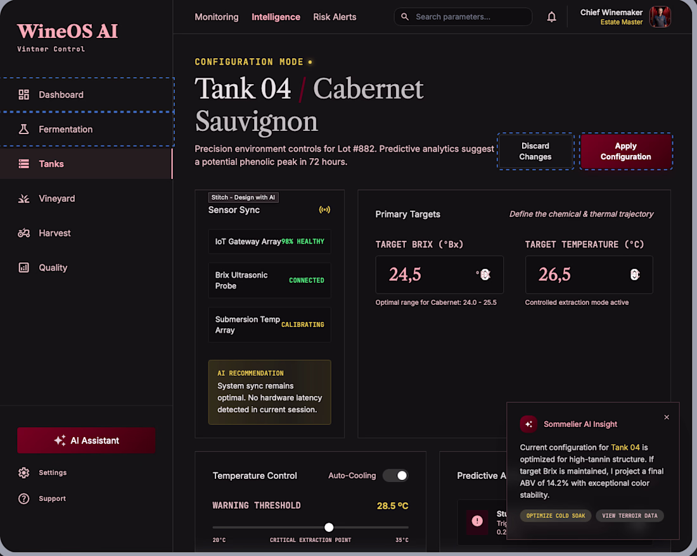
Task: Click the 28.5 ºC threshold value
Action: pyautogui.click(x=392, y=505)
